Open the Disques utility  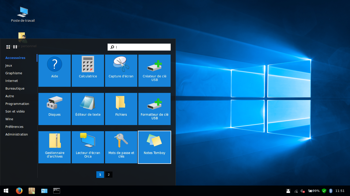(x=55, y=109)
